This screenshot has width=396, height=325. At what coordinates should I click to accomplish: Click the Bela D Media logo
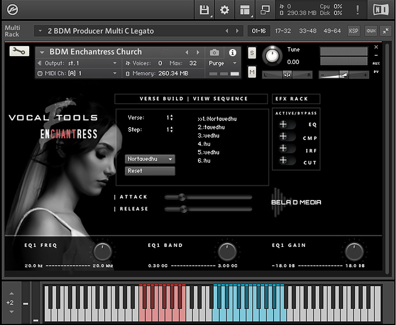tap(296, 202)
